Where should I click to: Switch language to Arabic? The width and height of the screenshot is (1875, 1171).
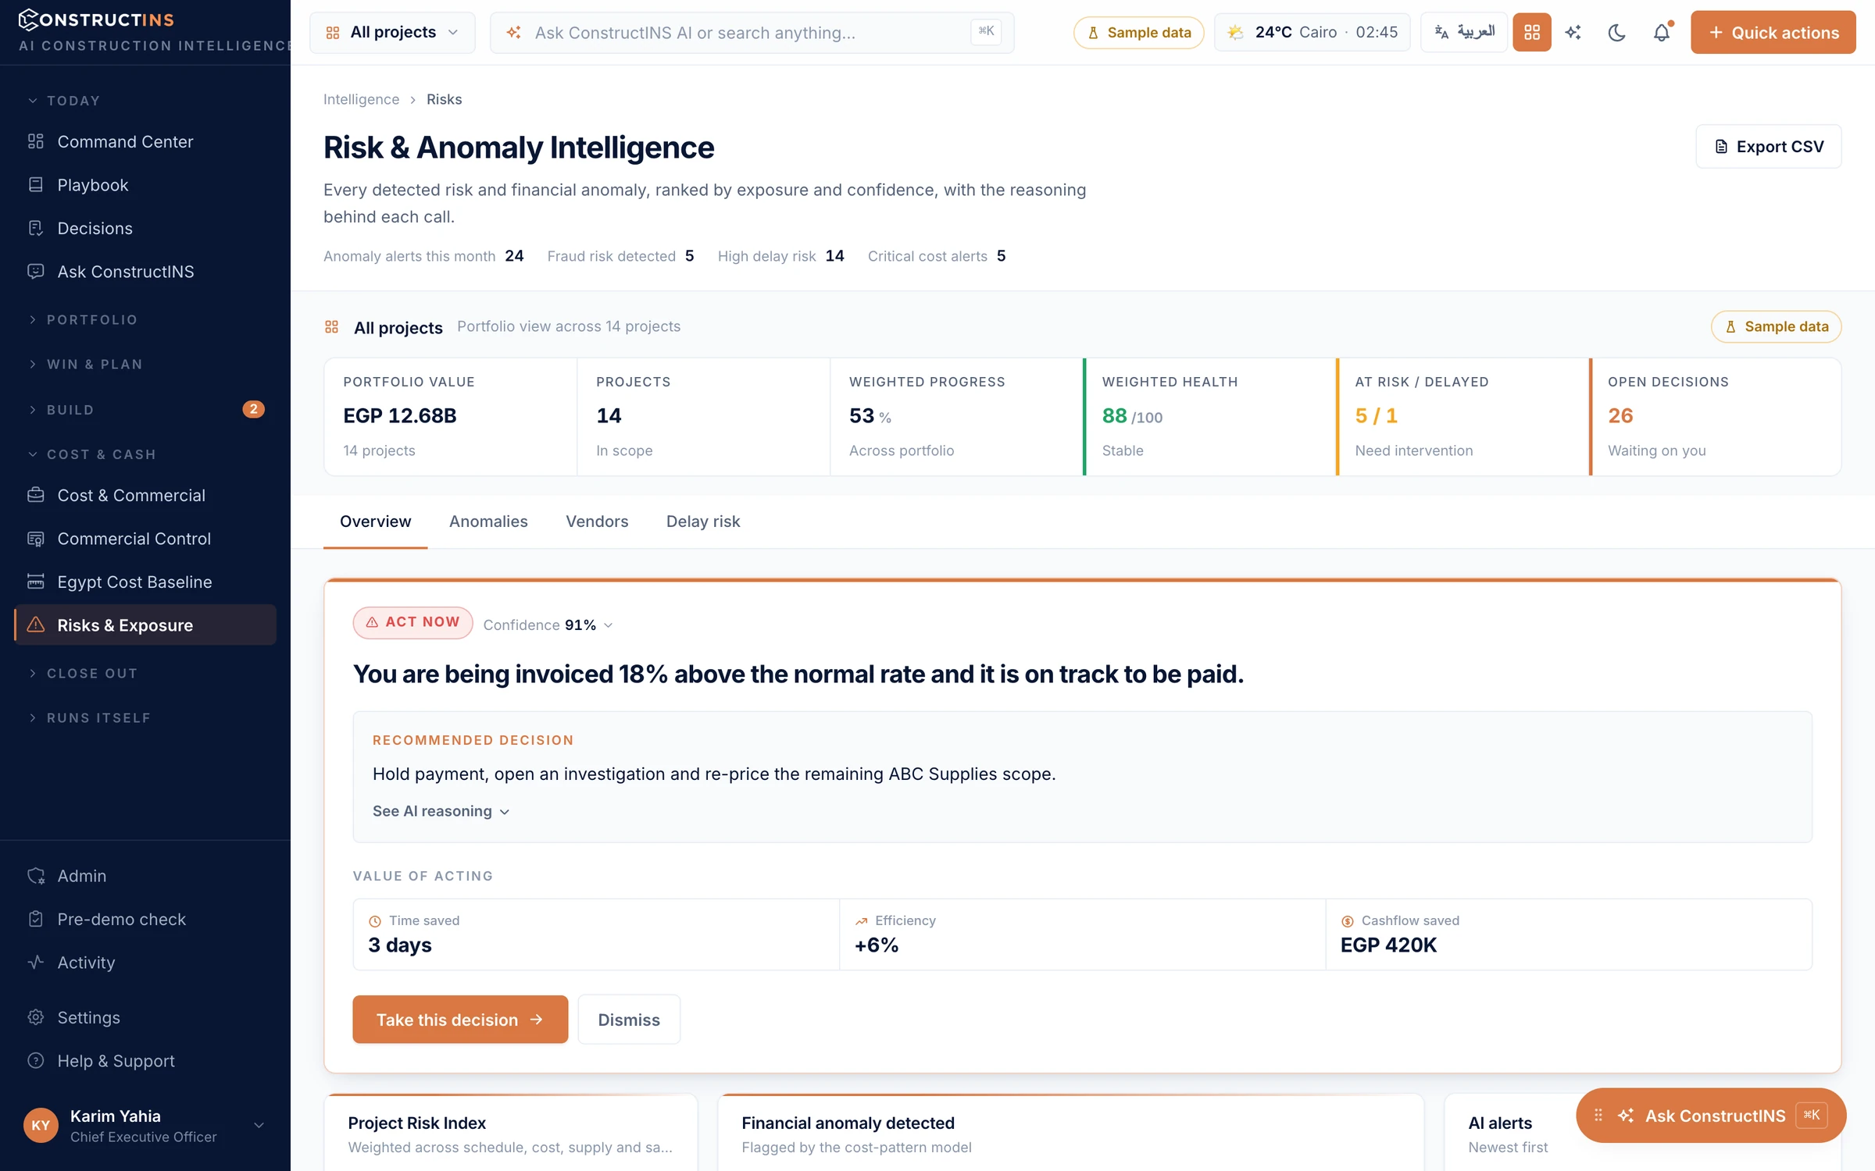pyautogui.click(x=1464, y=33)
